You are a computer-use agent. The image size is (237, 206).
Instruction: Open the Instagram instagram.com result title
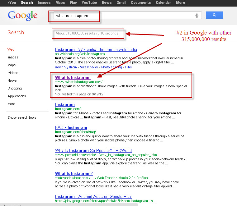pyautogui.click(x=65, y=104)
